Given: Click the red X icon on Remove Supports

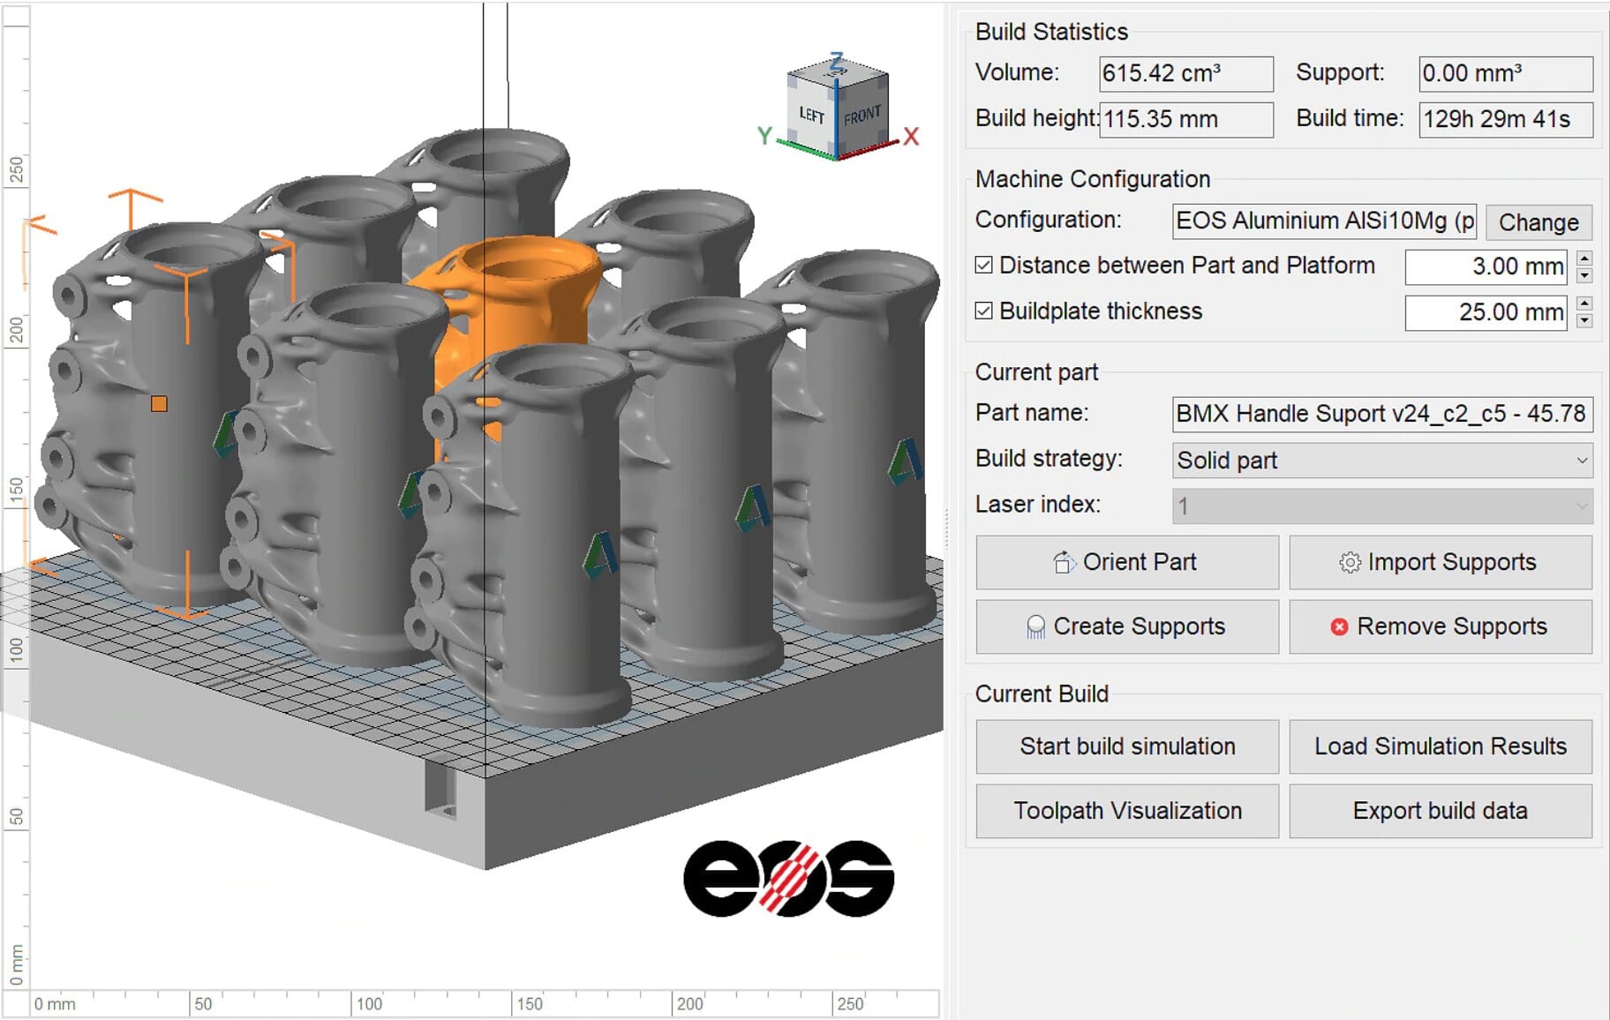Looking at the screenshot, I should 1340,626.
